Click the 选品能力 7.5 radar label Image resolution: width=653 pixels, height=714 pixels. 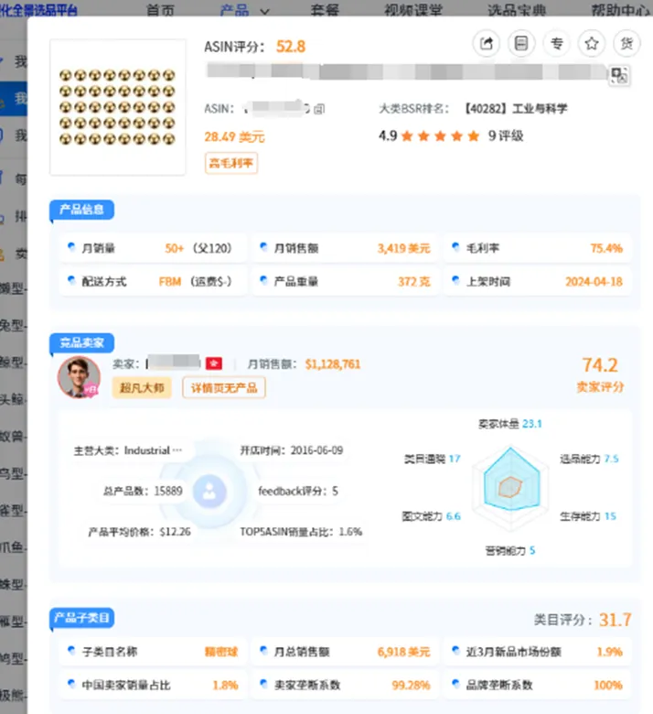(x=589, y=459)
